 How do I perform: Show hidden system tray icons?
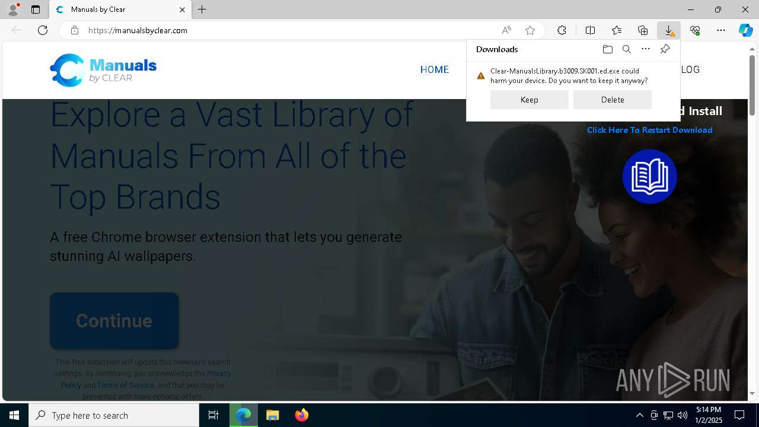point(640,415)
